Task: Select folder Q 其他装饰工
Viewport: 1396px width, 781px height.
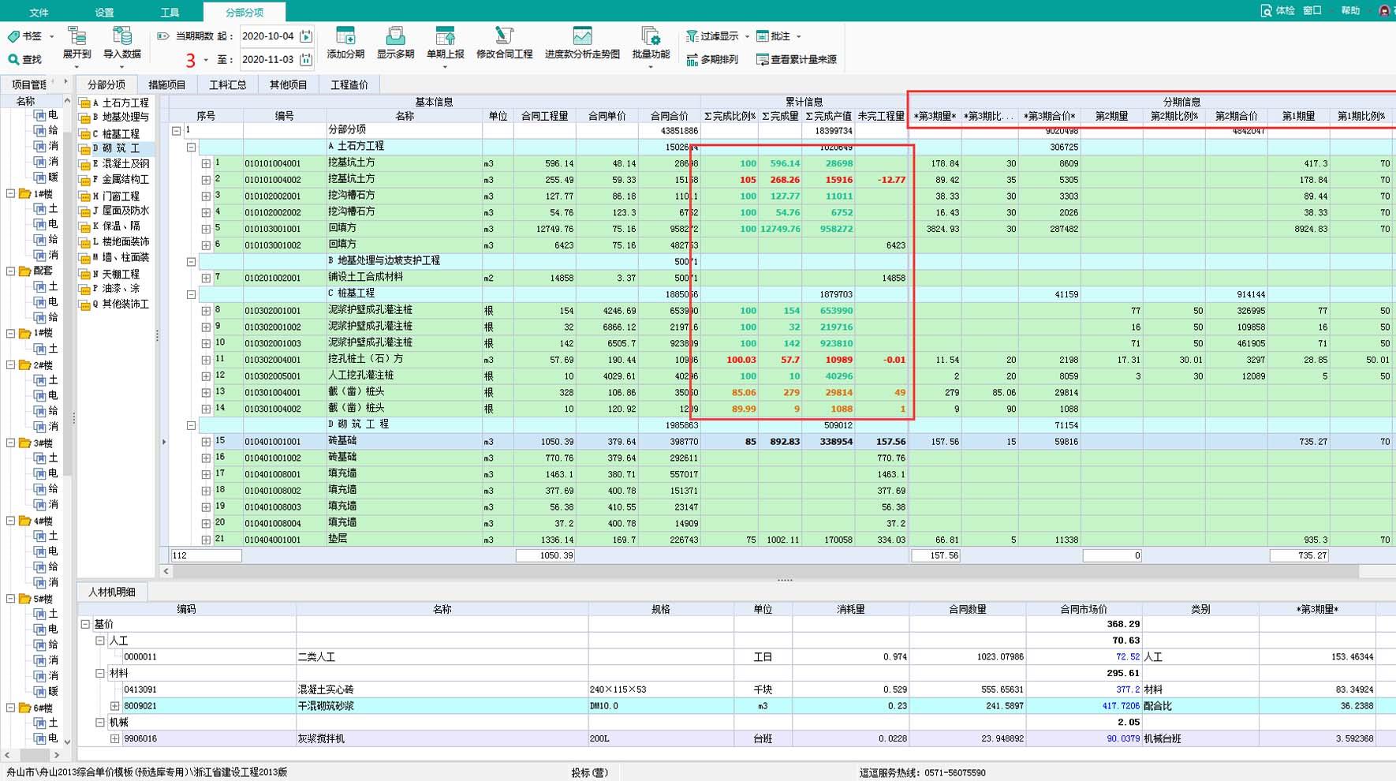Action: (115, 304)
